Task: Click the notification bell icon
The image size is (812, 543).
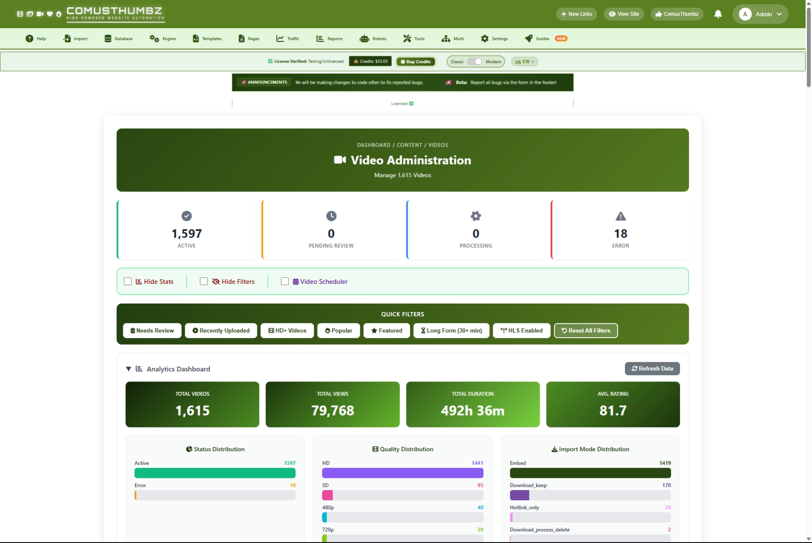Action: pos(718,14)
